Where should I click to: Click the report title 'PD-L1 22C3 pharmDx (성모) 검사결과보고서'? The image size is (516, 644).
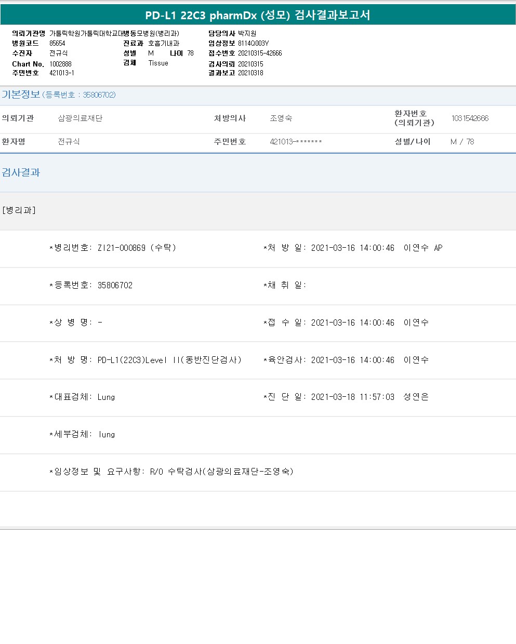258,15
